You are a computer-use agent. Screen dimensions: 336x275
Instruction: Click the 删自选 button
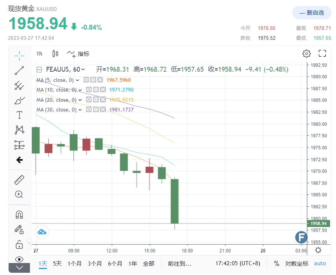[312, 12]
